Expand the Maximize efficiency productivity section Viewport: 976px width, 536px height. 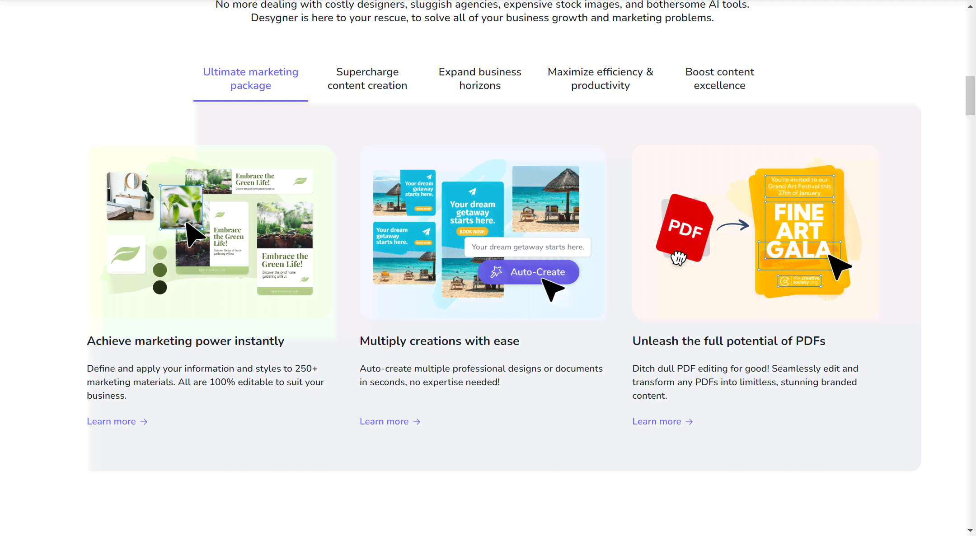(600, 79)
